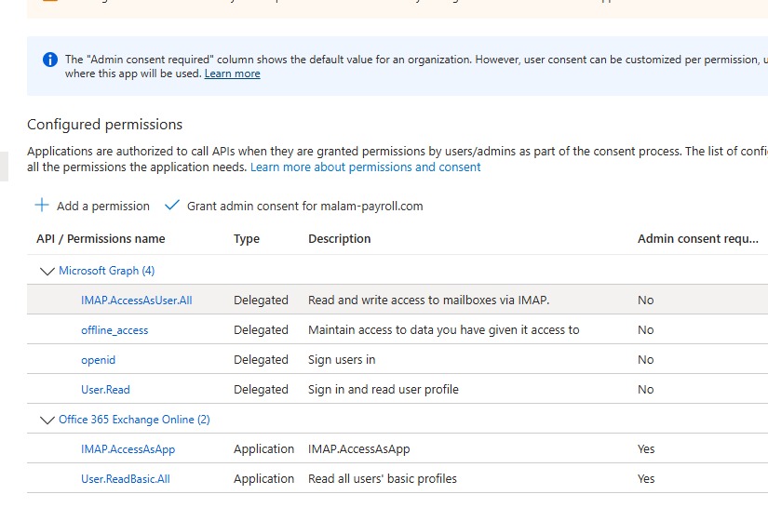Click the Delegated type cell for openid
Screen dimensions: 768x521
(261, 360)
